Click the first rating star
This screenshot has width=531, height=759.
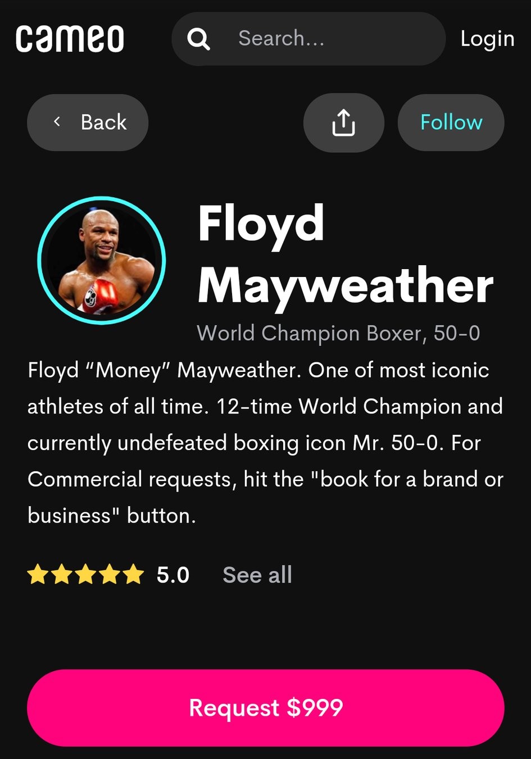[38, 575]
